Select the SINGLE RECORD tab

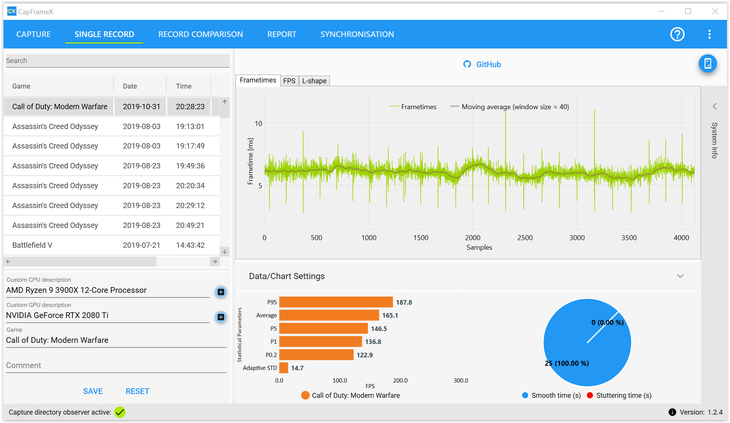tap(104, 34)
